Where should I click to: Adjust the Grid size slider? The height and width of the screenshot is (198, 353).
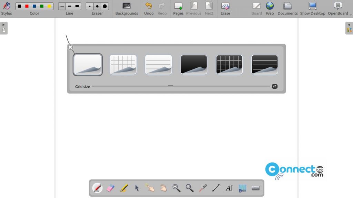point(170,86)
